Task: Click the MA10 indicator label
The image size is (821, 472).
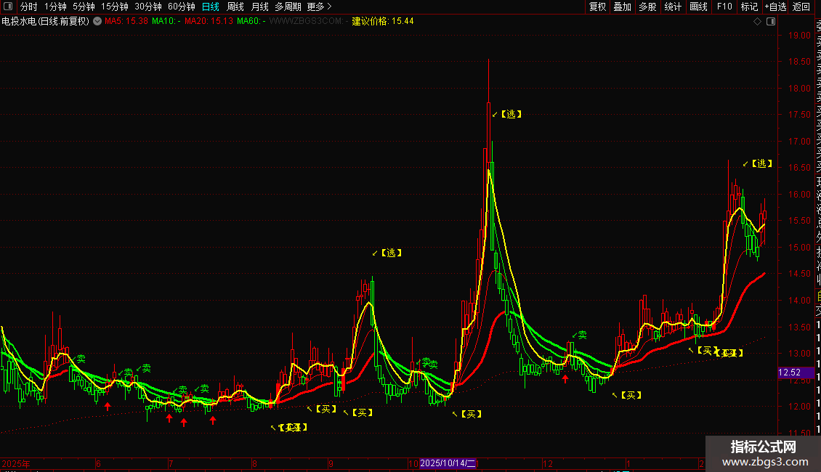Action: (x=166, y=22)
